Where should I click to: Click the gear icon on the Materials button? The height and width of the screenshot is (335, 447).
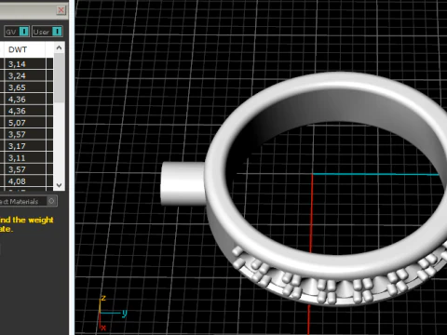(51, 201)
